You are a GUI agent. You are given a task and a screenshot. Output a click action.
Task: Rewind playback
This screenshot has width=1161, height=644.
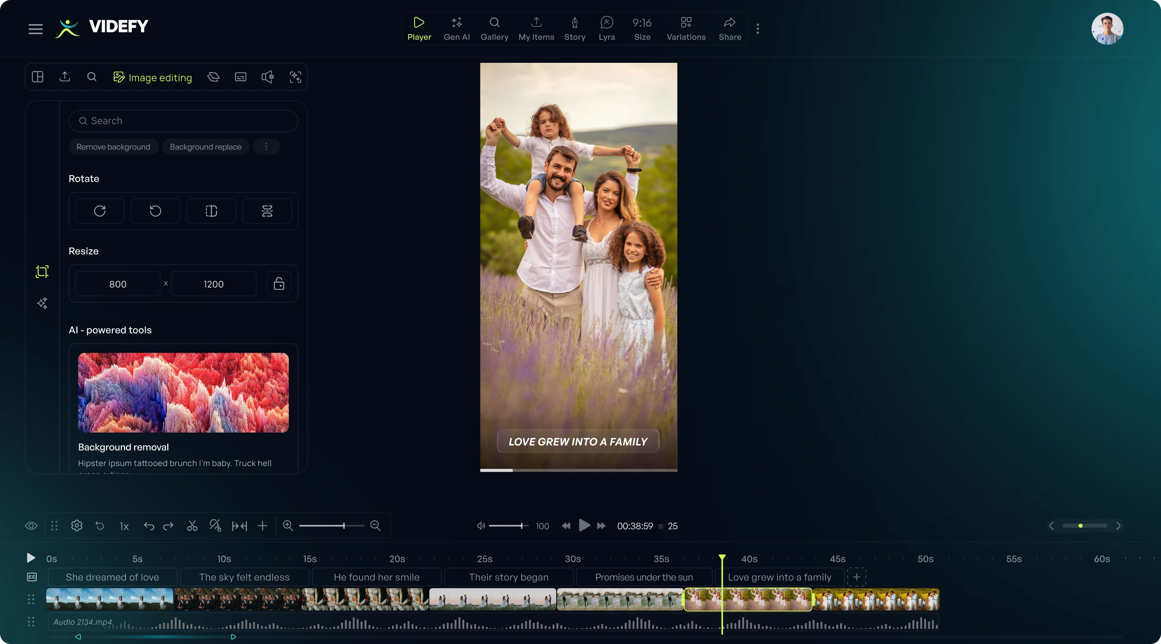[x=566, y=526]
